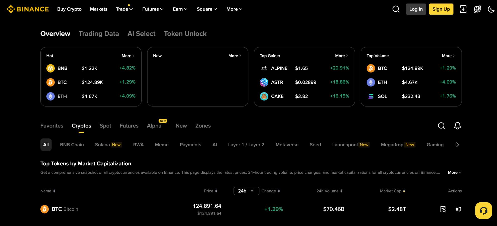Viewport: 497px width, 226px height.
Task: Open More in the Top Volume card
Action: (448, 56)
